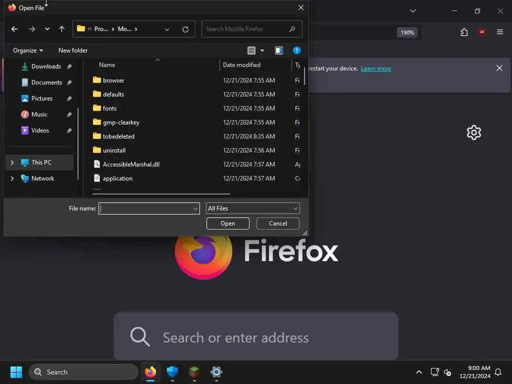Open Documents in the navigation pane
Viewport: 512px width, 384px height.
pos(46,82)
